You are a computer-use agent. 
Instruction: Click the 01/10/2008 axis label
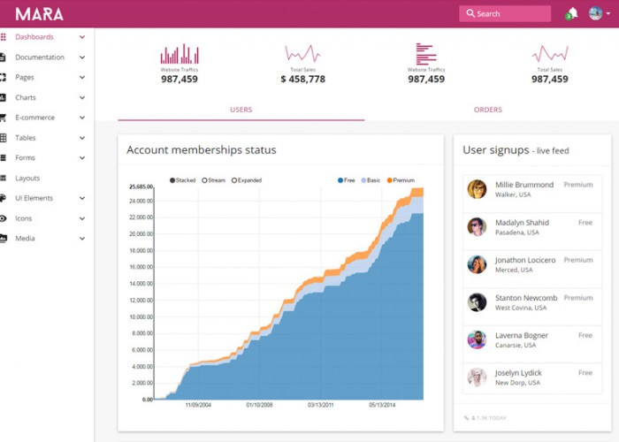click(259, 405)
